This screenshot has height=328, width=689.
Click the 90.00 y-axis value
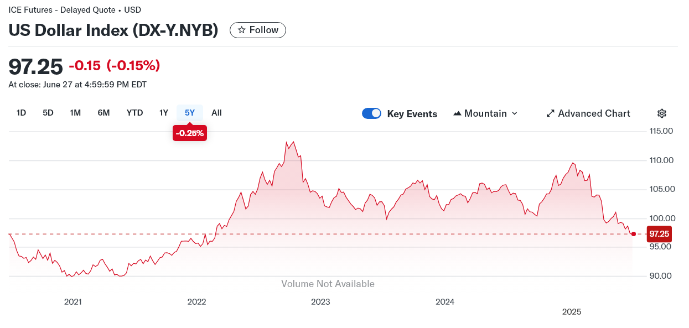click(660, 276)
